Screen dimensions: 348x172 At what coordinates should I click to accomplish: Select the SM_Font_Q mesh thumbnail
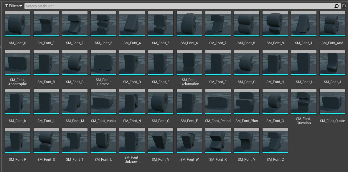(275, 101)
